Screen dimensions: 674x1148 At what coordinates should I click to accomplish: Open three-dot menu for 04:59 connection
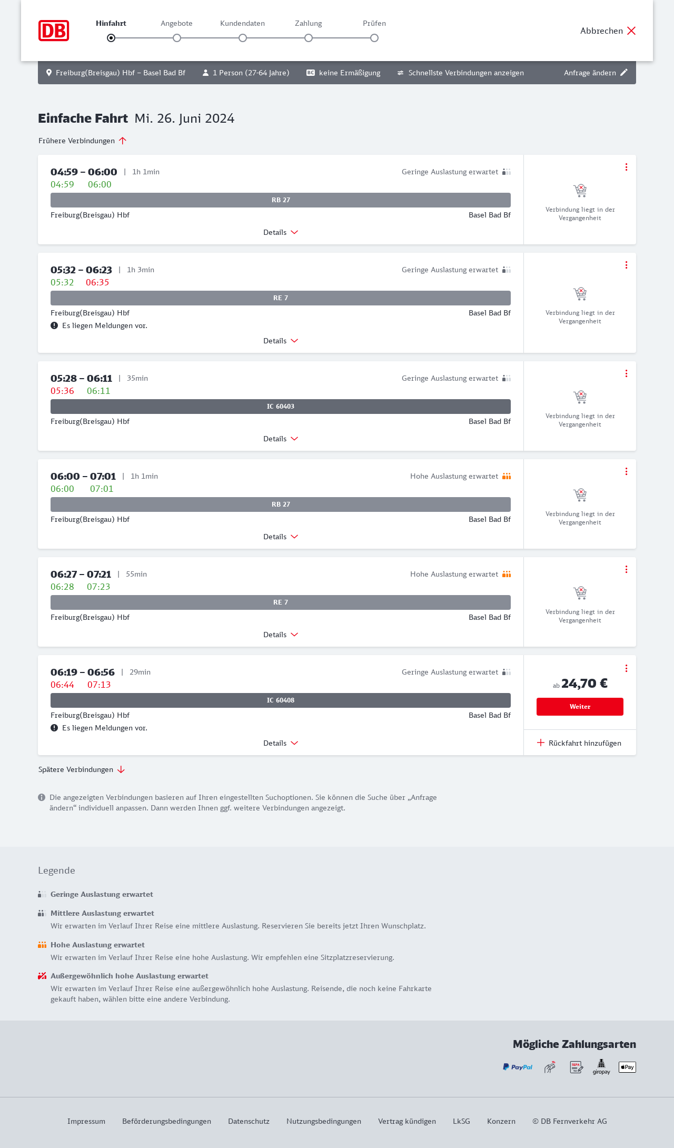626,167
